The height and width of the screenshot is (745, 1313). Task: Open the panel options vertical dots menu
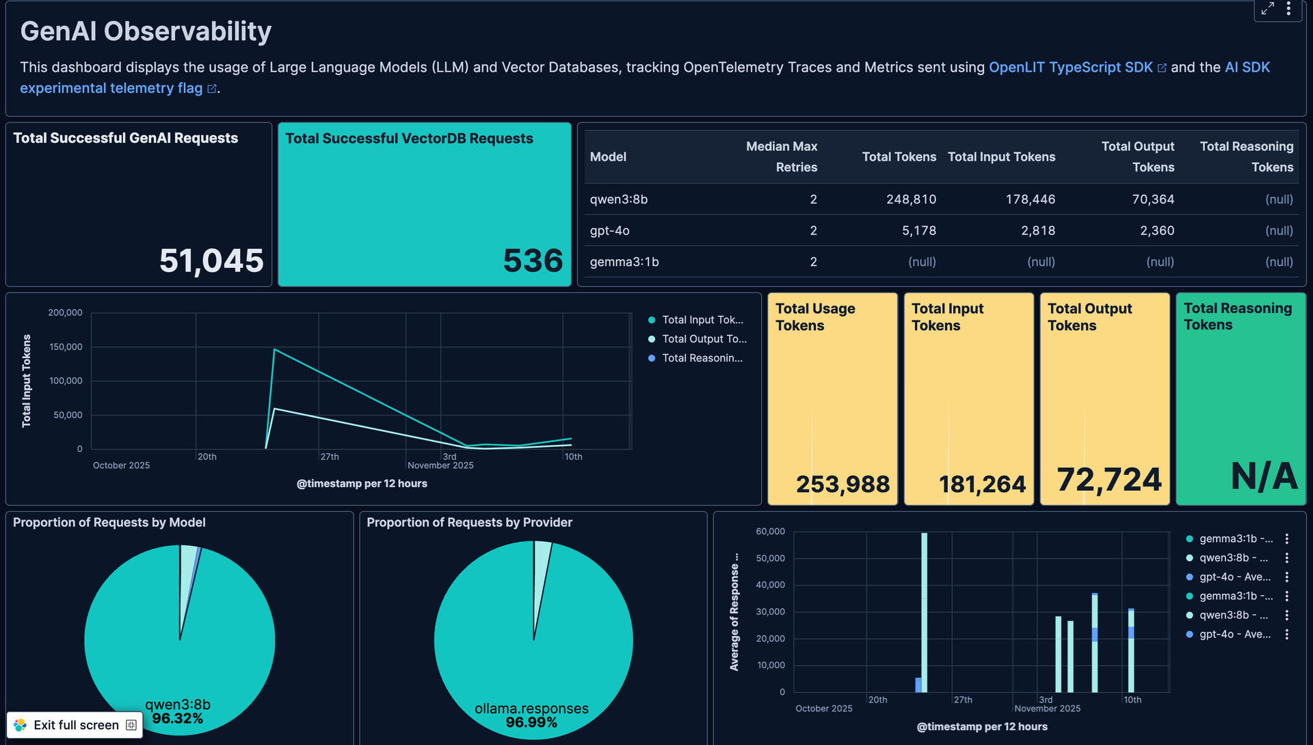point(1288,9)
